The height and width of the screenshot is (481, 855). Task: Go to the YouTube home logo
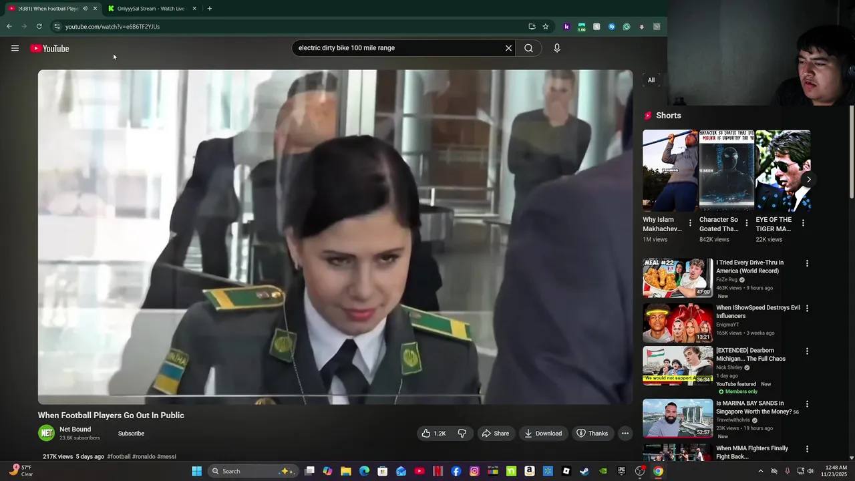click(x=49, y=48)
